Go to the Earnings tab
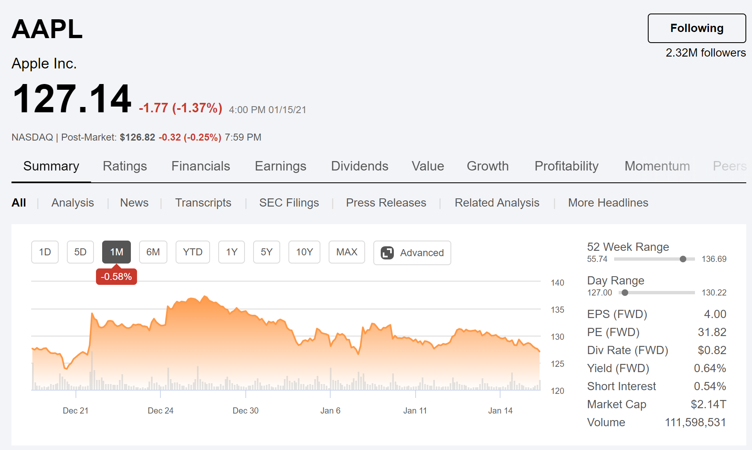Screen dimensions: 752x450 click(281, 166)
